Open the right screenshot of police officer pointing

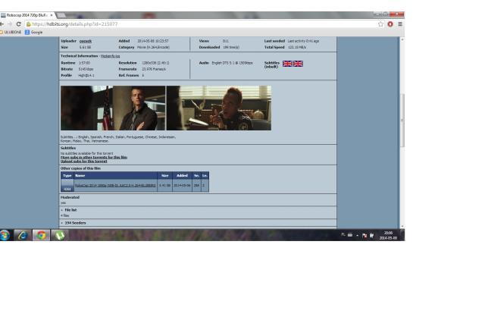[219, 108]
